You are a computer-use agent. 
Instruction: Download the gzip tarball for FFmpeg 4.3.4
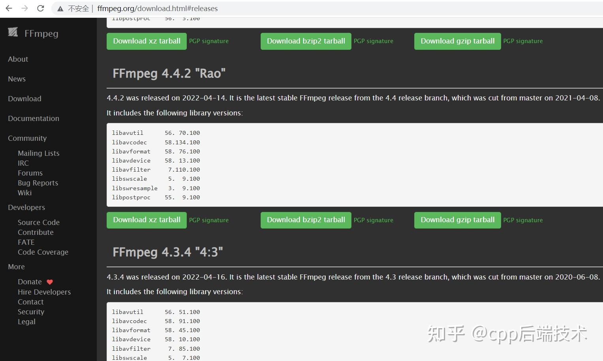tap(457, 220)
